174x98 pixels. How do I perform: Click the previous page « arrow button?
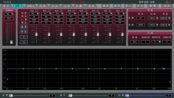tap(24, 37)
